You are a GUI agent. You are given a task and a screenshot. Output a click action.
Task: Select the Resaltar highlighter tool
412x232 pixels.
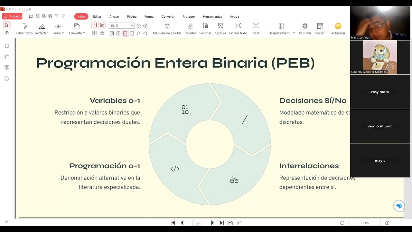click(x=190, y=29)
